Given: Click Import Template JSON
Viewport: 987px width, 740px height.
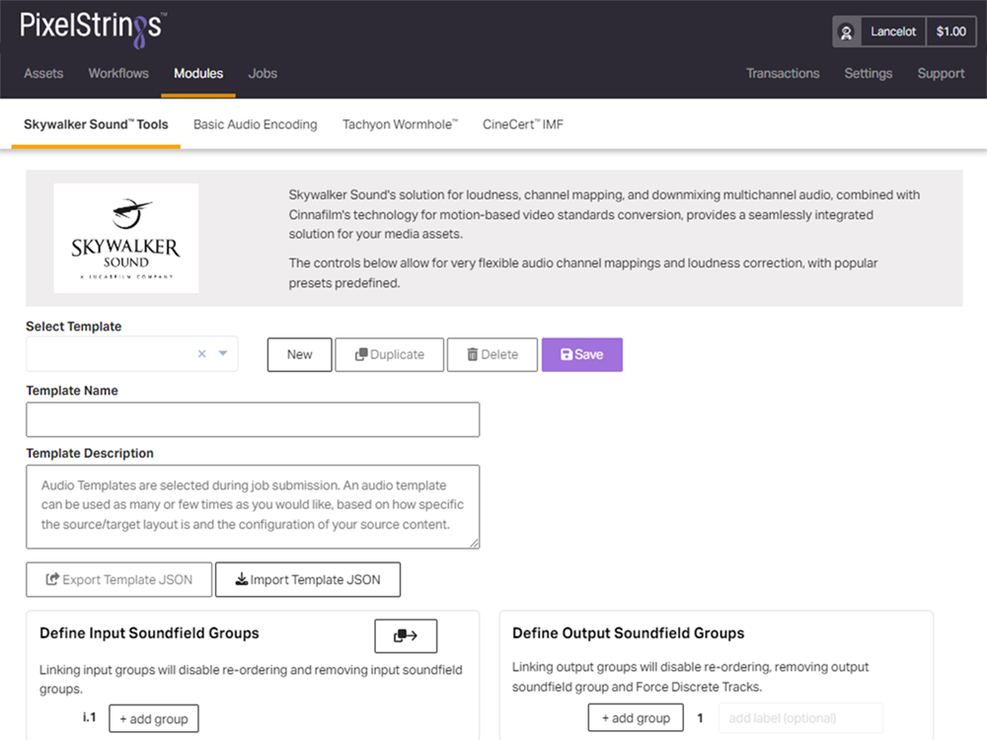Looking at the screenshot, I should 308,579.
